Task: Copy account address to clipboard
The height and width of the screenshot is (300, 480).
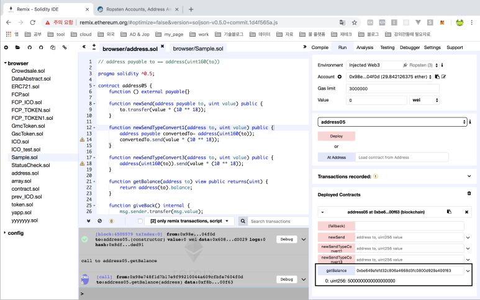Action: pos(437,77)
